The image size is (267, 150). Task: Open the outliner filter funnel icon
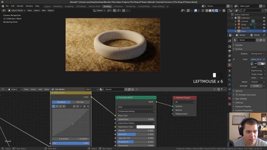tap(265, 10)
